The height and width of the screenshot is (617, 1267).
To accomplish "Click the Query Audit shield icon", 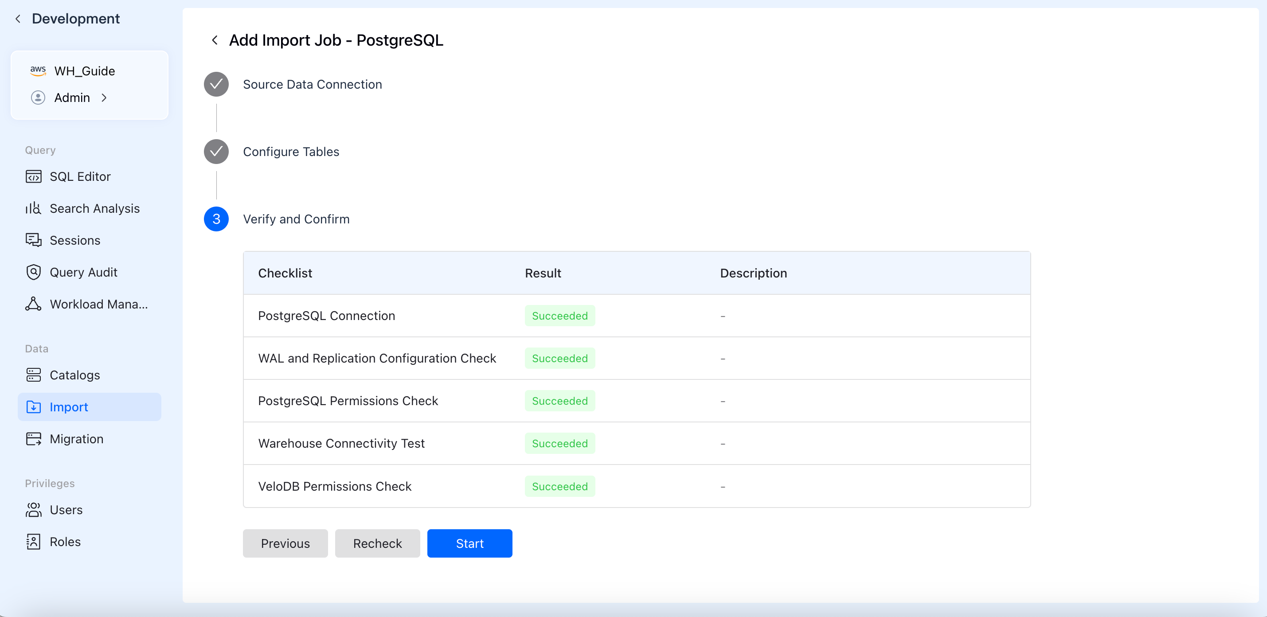I will (33, 272).
